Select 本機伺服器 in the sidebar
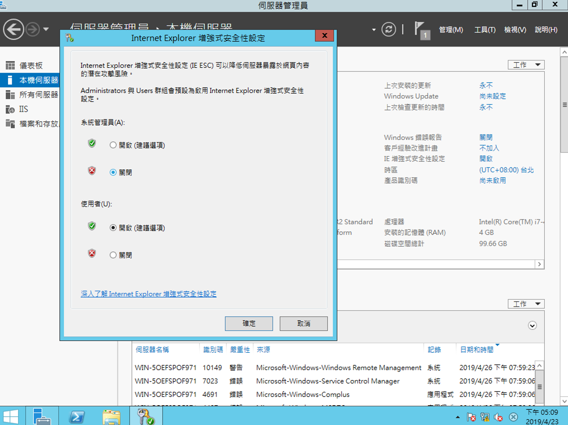The width and height of the screenshot is (568, 425). (x=31, y=80)
